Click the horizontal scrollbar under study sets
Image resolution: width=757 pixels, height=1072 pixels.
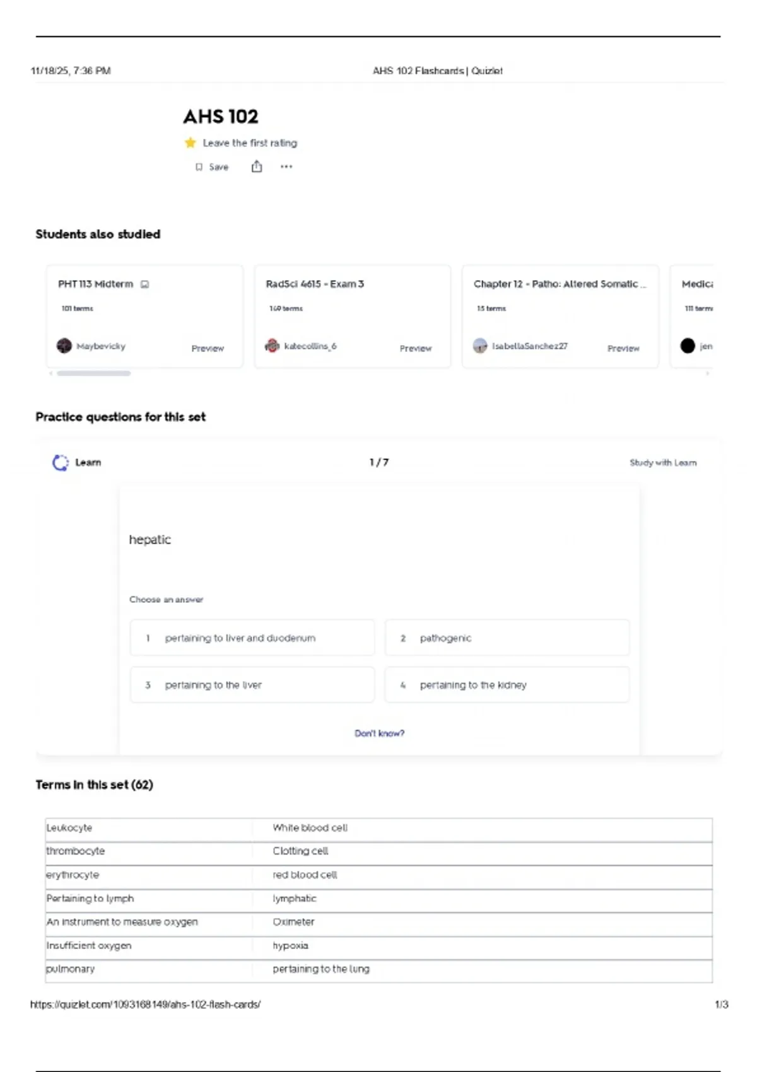[94, 373]
